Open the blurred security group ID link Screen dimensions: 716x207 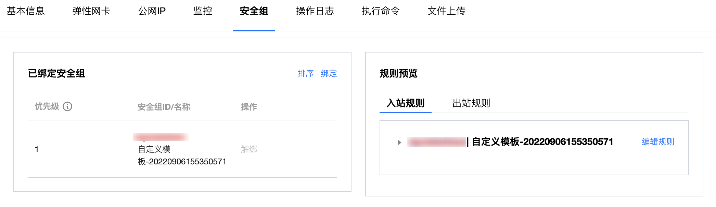pyautogui.click(x=161, y=137)
